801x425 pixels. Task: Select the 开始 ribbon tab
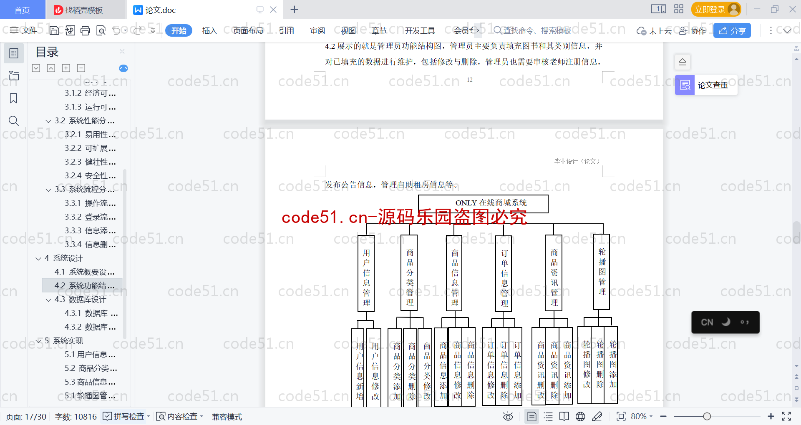pyautogui.click(x=179, y=30)
